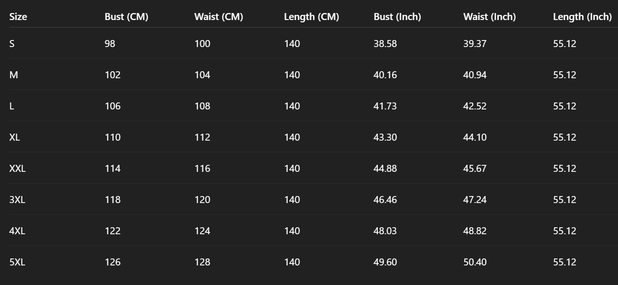Click the M size row label

(14, 75)
